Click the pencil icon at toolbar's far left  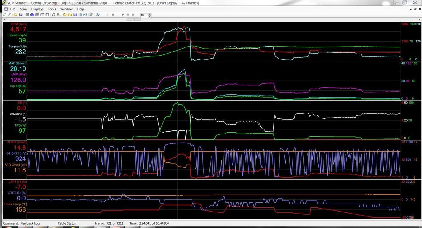(5, 15)
